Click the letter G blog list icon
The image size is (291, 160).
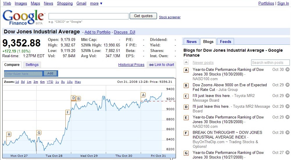[x=186, y=153]
